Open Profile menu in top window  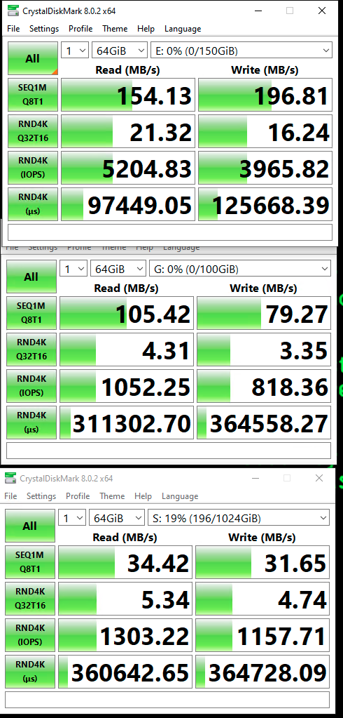pos(80,28)
